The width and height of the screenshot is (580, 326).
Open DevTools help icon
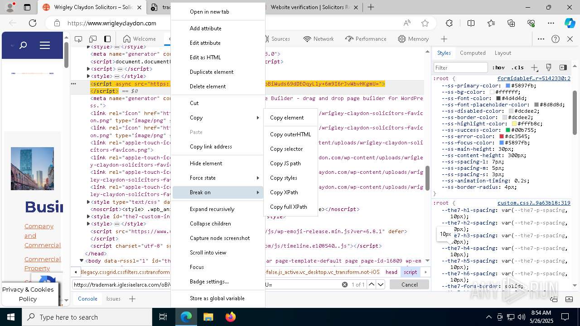556,39
